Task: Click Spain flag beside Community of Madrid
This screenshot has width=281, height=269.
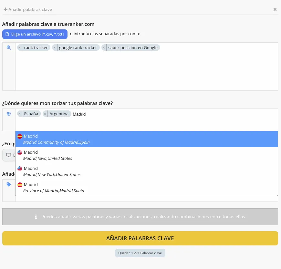Action: pos(20,136)
